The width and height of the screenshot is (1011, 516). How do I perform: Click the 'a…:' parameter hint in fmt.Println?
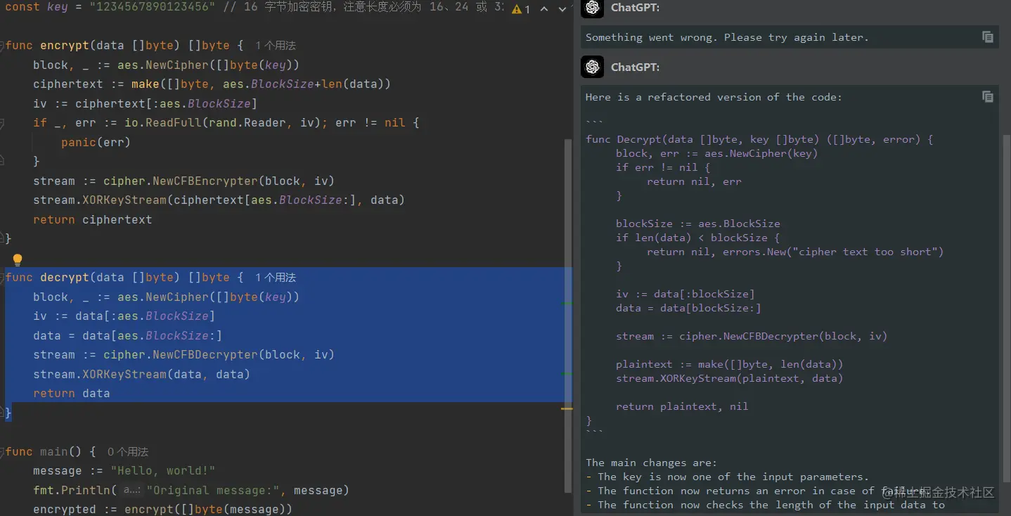pos(131,491)
